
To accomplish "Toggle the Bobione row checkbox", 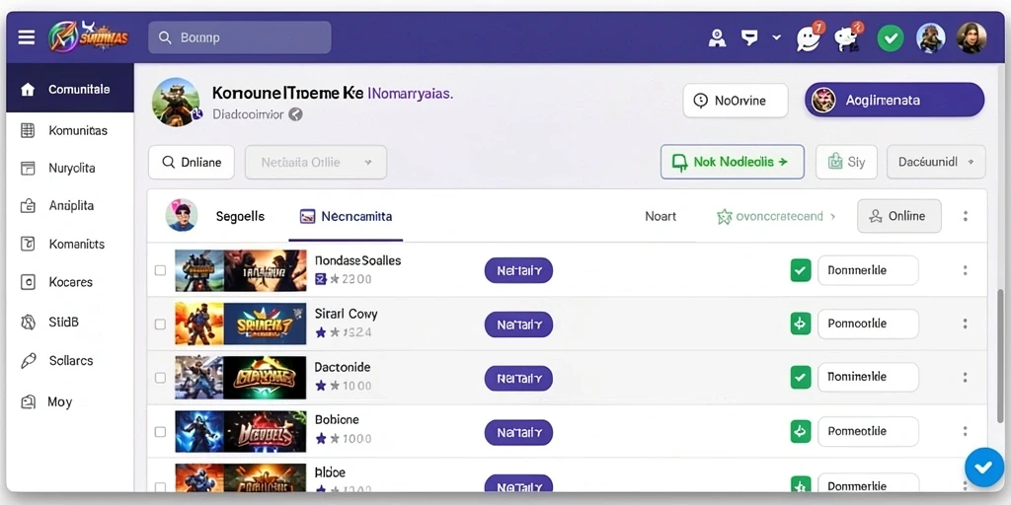I will tap(160, 432).
